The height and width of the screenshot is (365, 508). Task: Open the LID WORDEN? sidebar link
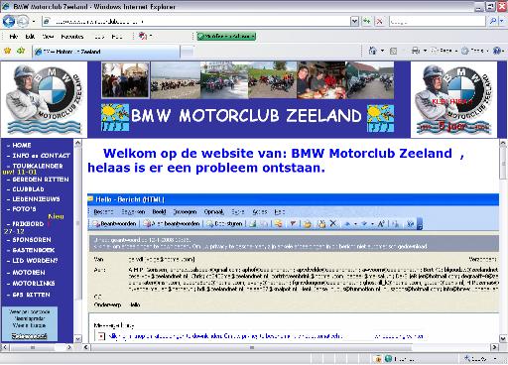pos(35,261)
